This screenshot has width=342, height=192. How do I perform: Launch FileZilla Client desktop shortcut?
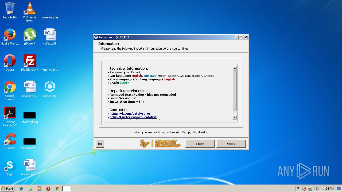click(x=29, y=63)
